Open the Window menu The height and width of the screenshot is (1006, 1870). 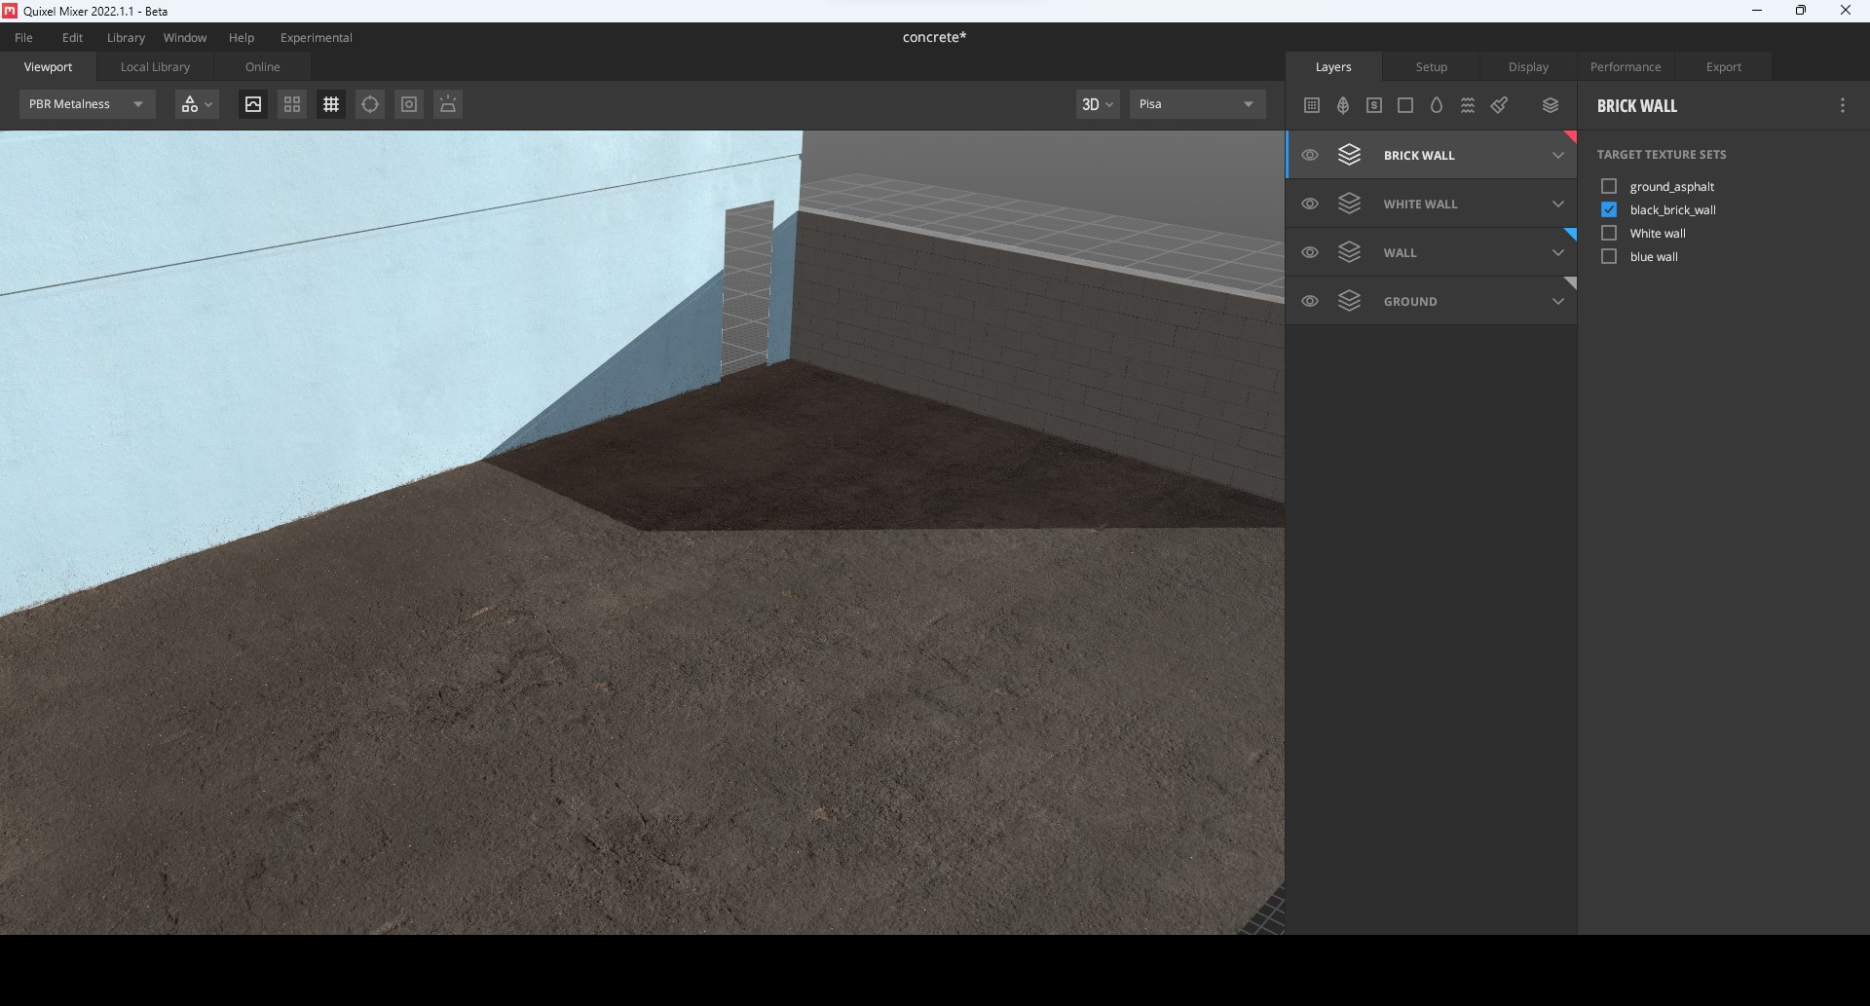[185, 37]
